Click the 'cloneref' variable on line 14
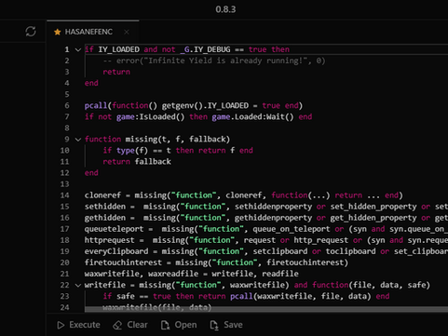 [102, 195]
